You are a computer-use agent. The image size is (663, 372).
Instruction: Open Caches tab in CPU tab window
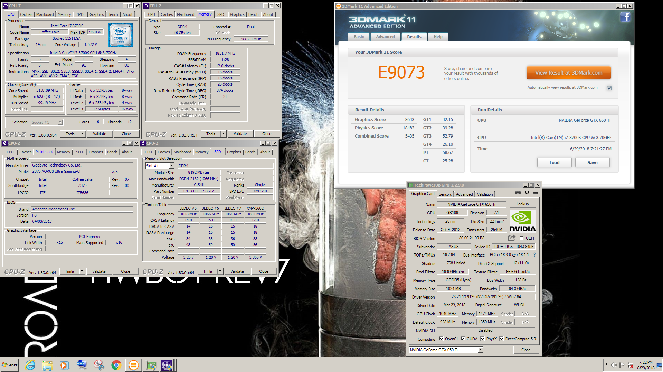pos(26,14)
